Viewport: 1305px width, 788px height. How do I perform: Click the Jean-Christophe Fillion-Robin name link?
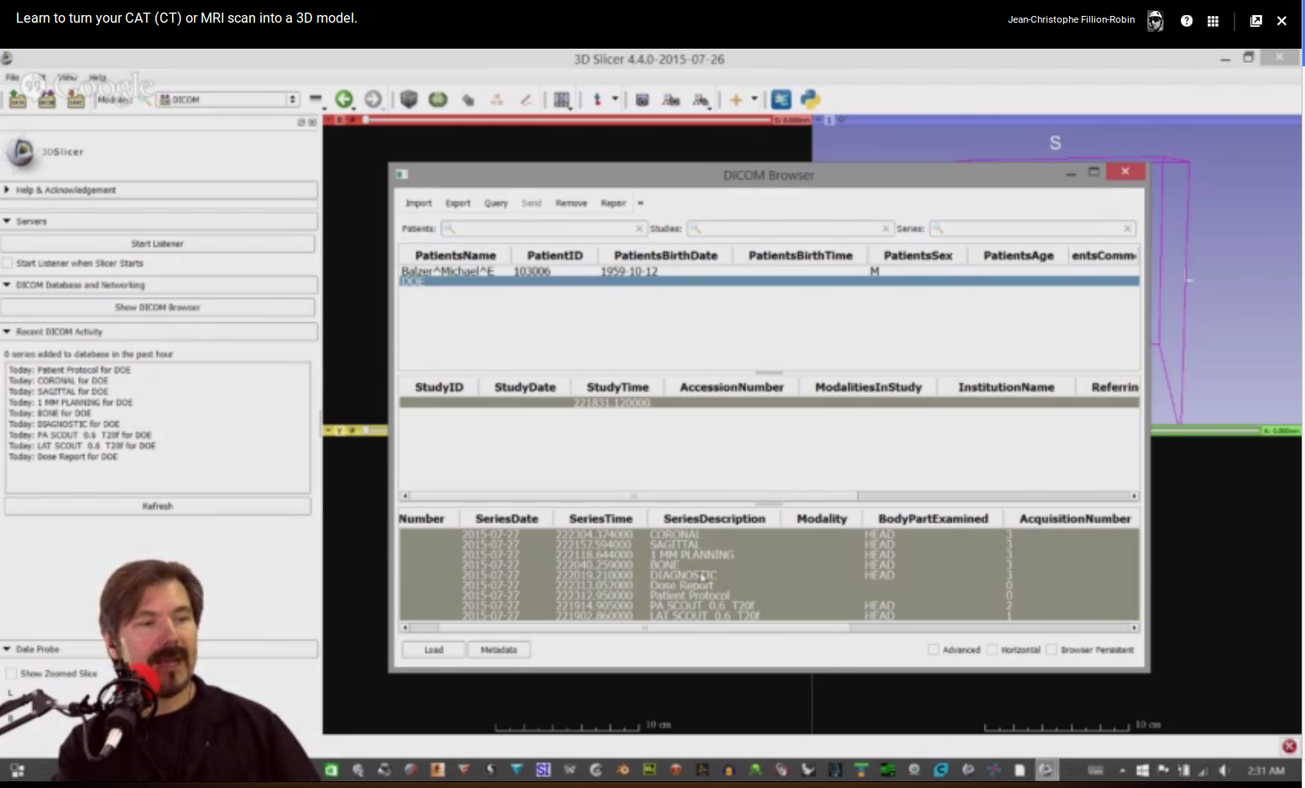(x=1071, y=19)
